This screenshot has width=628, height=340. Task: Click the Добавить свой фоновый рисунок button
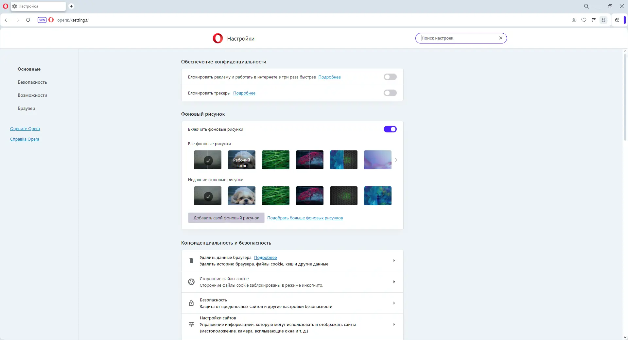[x=226, y=218]
